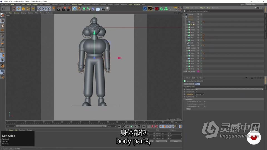
Task: Open the generators (Subdivision Surface) icon
Action: [84, 9]
